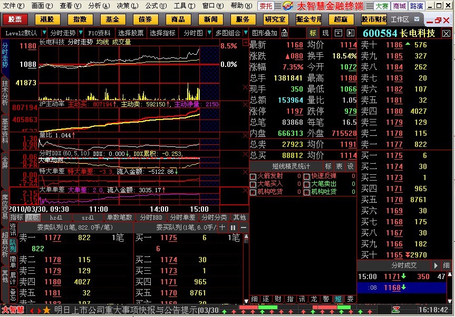Click the 大智慧 logo in the status bar
Image resolution: width=455 pixels, height=317 pixels.
coord(13,310)
